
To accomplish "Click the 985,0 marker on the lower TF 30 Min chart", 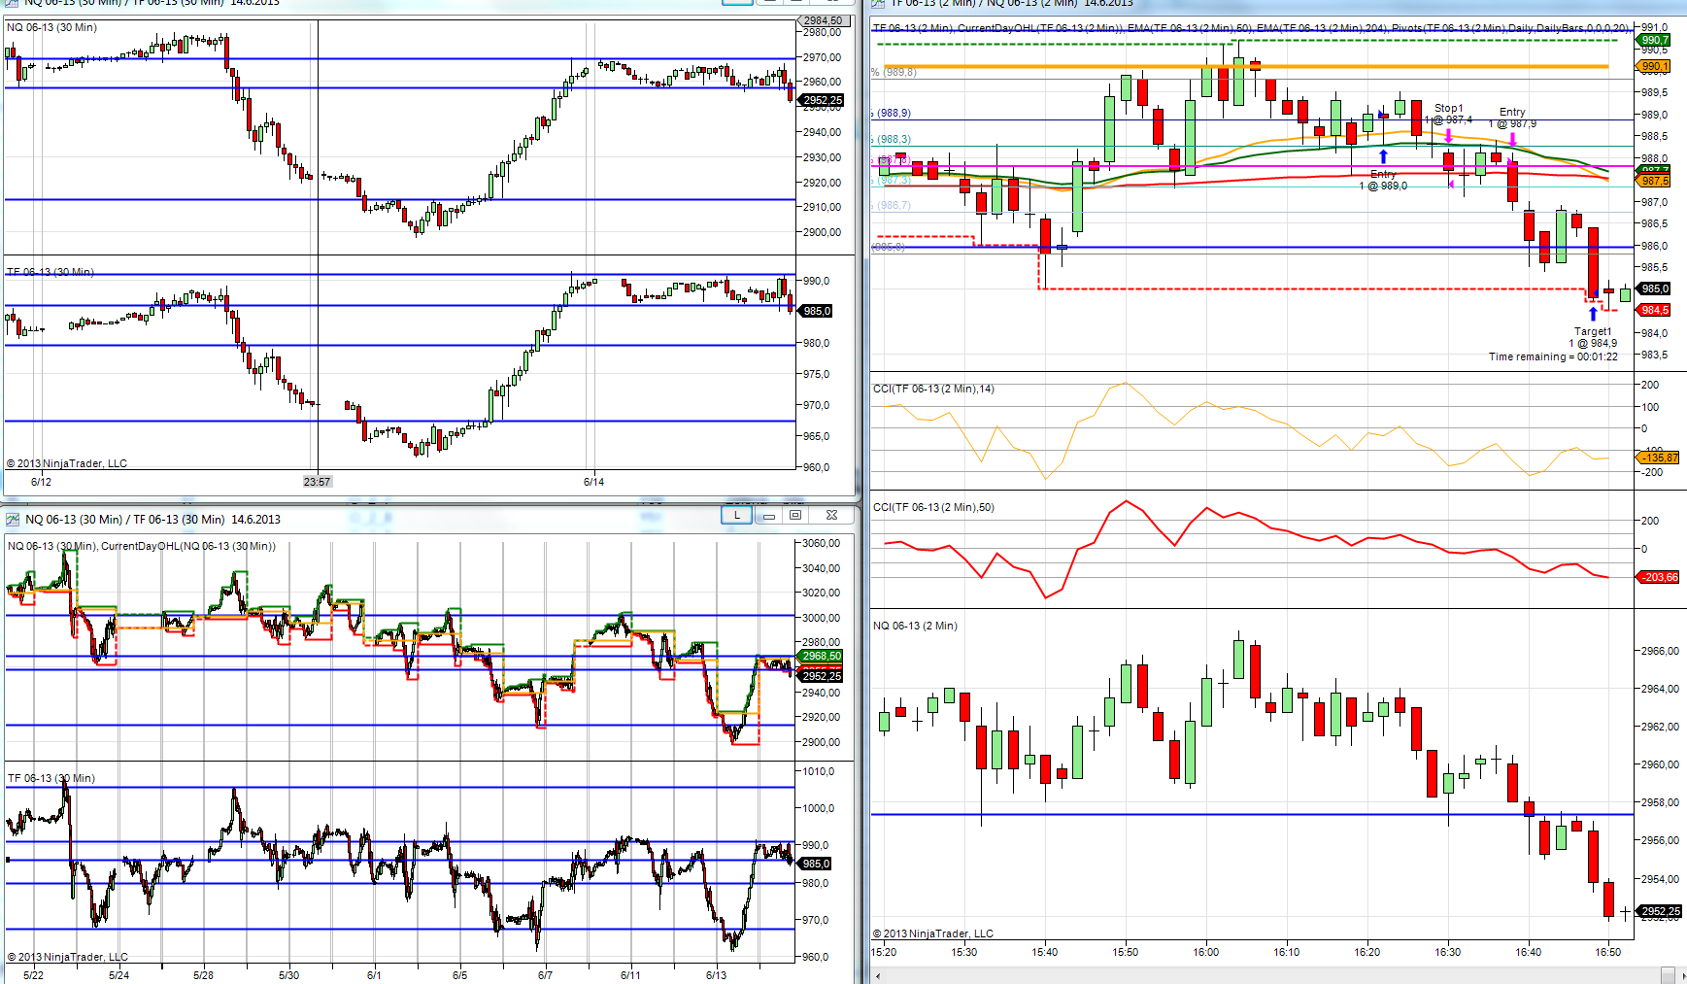I will [x=816, y=864].
